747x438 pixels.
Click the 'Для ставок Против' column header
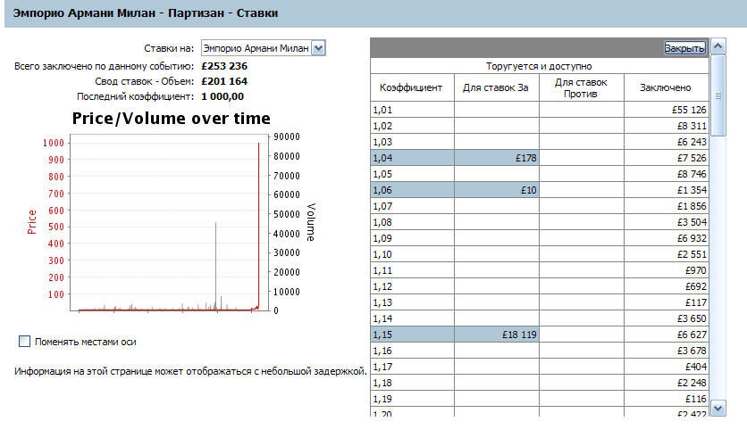tap(581, 87)
